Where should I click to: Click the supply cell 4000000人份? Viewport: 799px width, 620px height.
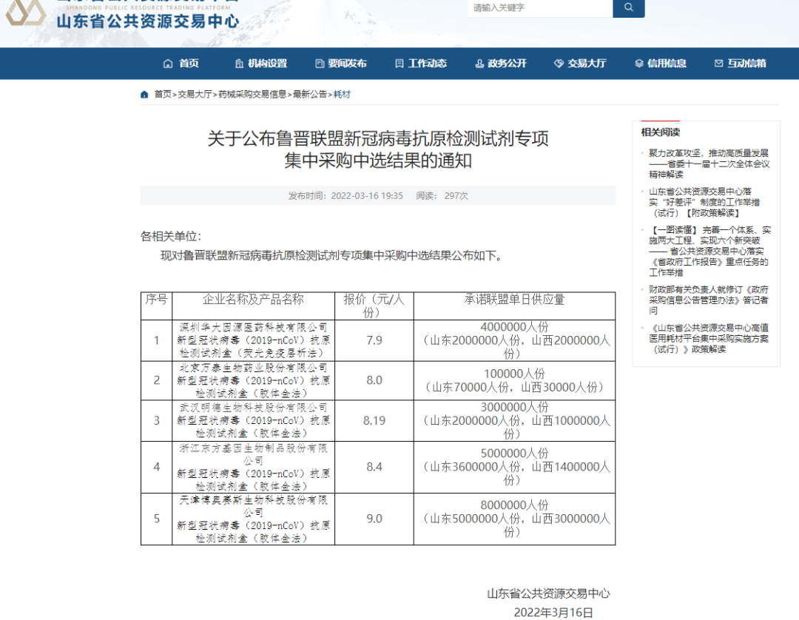[x=514, y=340]
